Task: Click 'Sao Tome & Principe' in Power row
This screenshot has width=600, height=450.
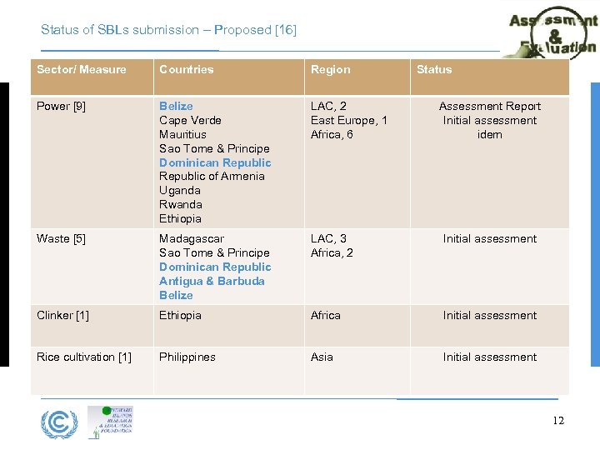Action: coord(214,148)
